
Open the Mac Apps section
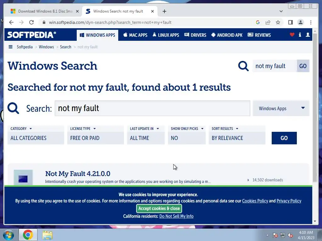[135, 35]
